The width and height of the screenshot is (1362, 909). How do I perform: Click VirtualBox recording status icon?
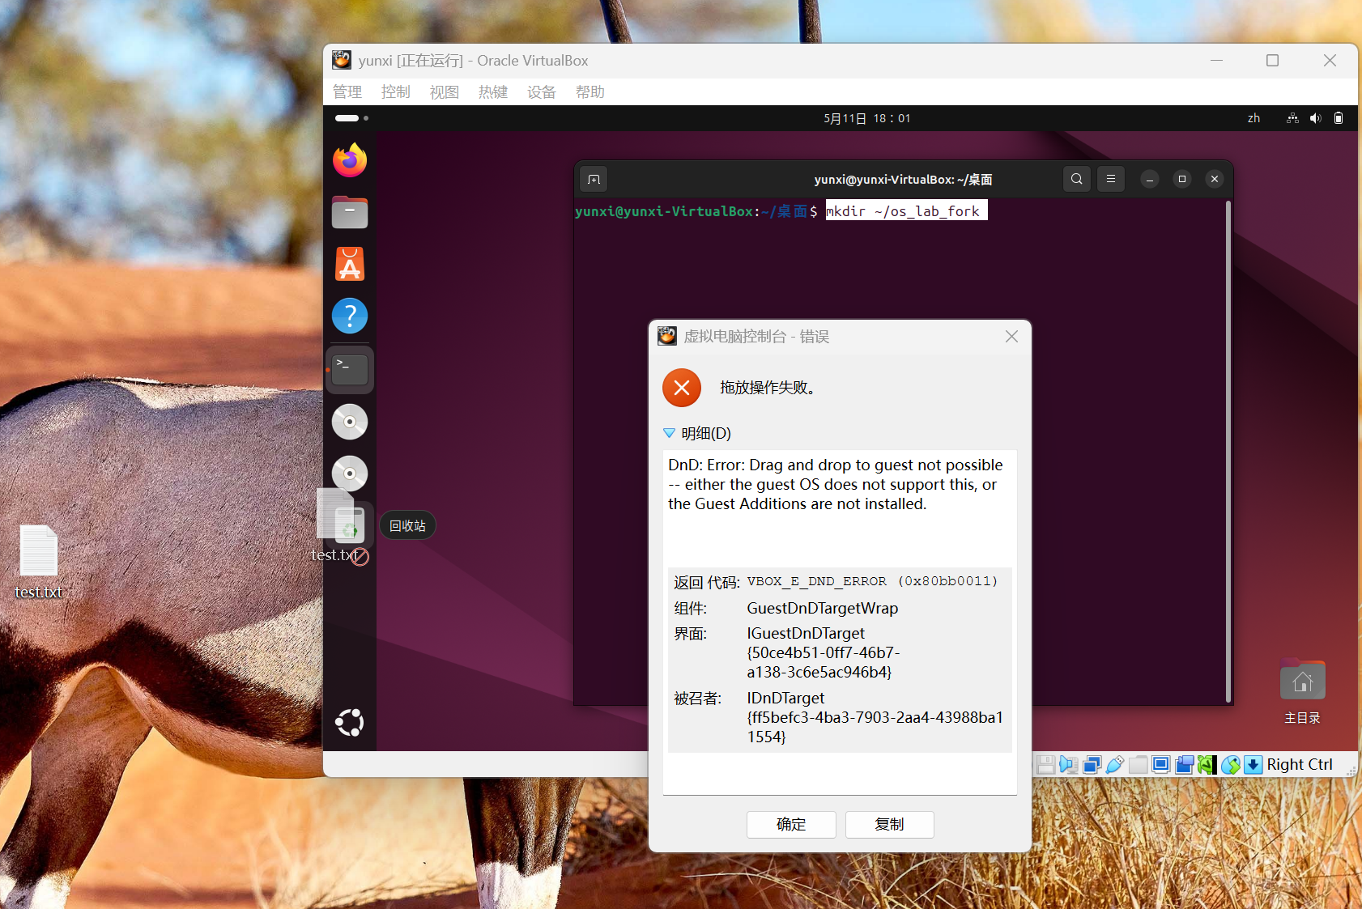[1184, 765]
